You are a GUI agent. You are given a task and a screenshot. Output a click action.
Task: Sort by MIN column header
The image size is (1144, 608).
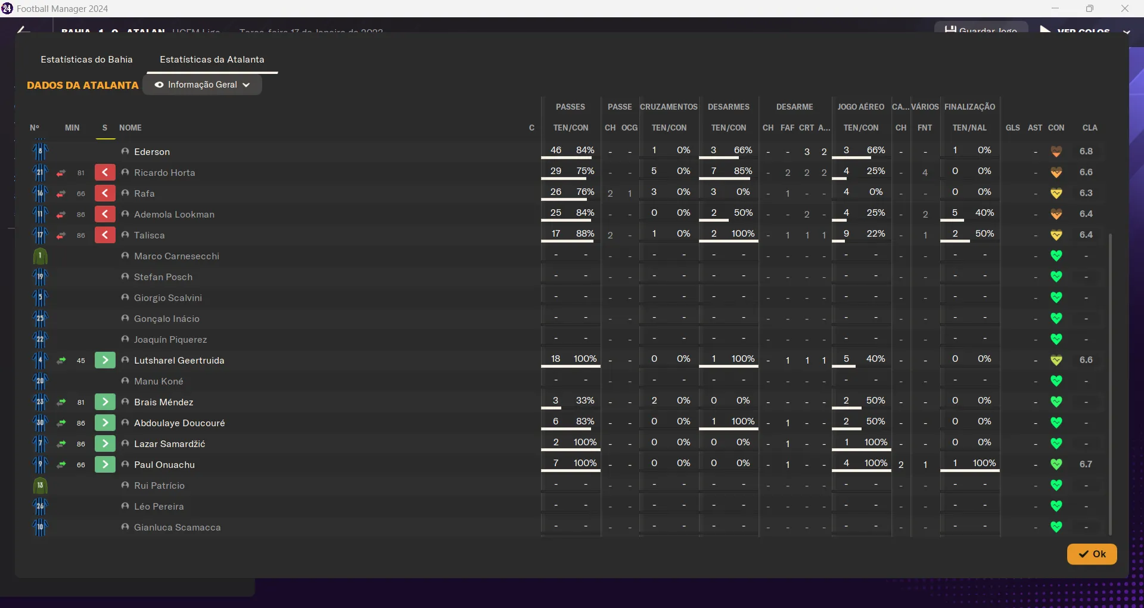click(72, 128)
